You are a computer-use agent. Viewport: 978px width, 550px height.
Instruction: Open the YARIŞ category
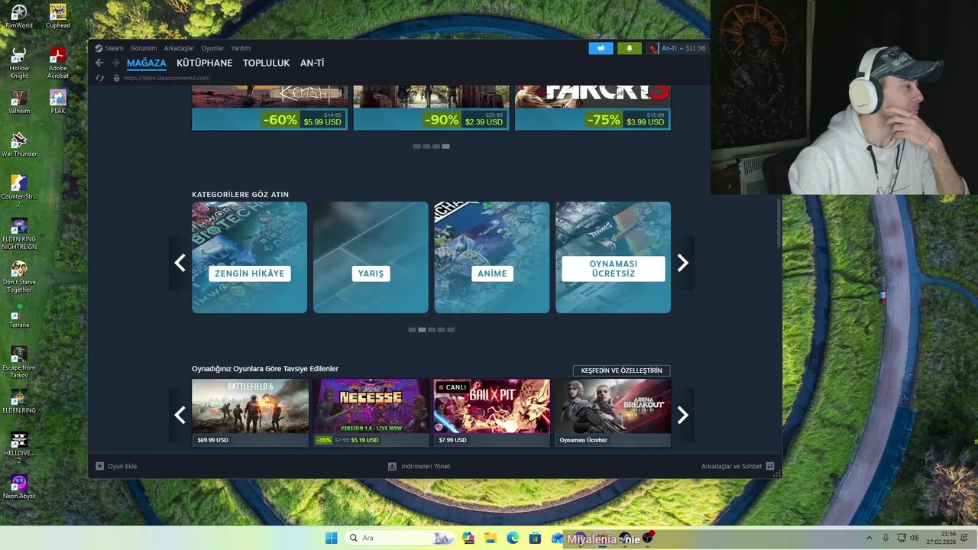[371, 257]
